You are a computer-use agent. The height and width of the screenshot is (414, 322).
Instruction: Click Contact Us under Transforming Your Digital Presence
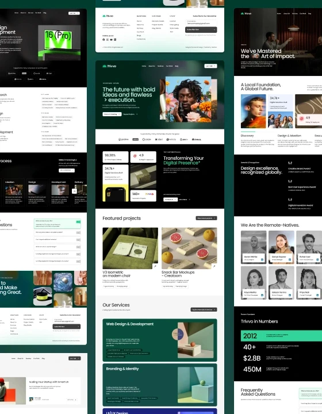click(x=170, y=200)
